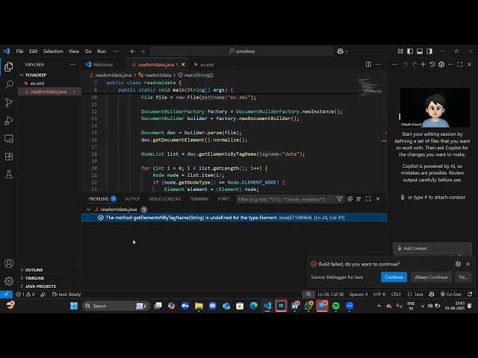
Task: Open the Explorer more actions ellipsis
Action: [x=73, y=65]
